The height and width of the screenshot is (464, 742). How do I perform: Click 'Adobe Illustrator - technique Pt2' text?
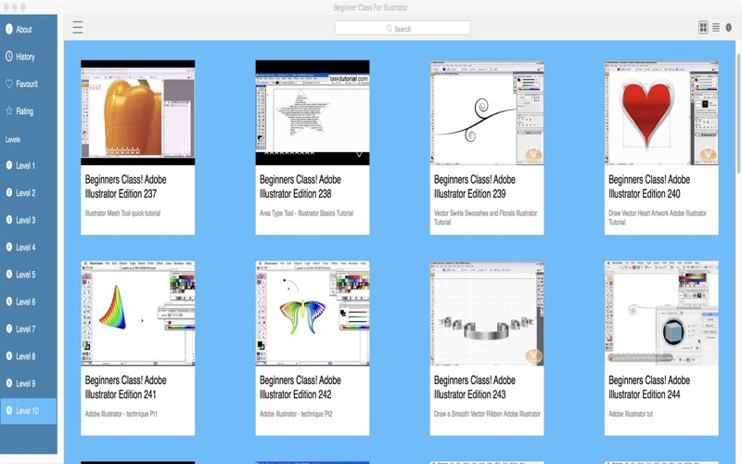pos(296,414)
